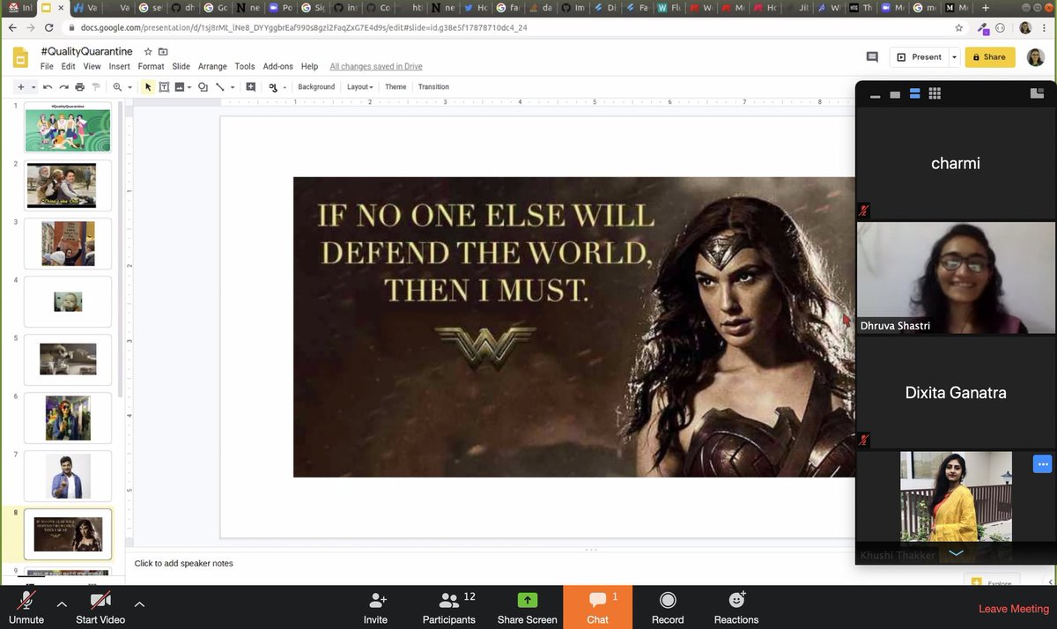Switch Zoom panel to grid gallery view

click(935, 93)
